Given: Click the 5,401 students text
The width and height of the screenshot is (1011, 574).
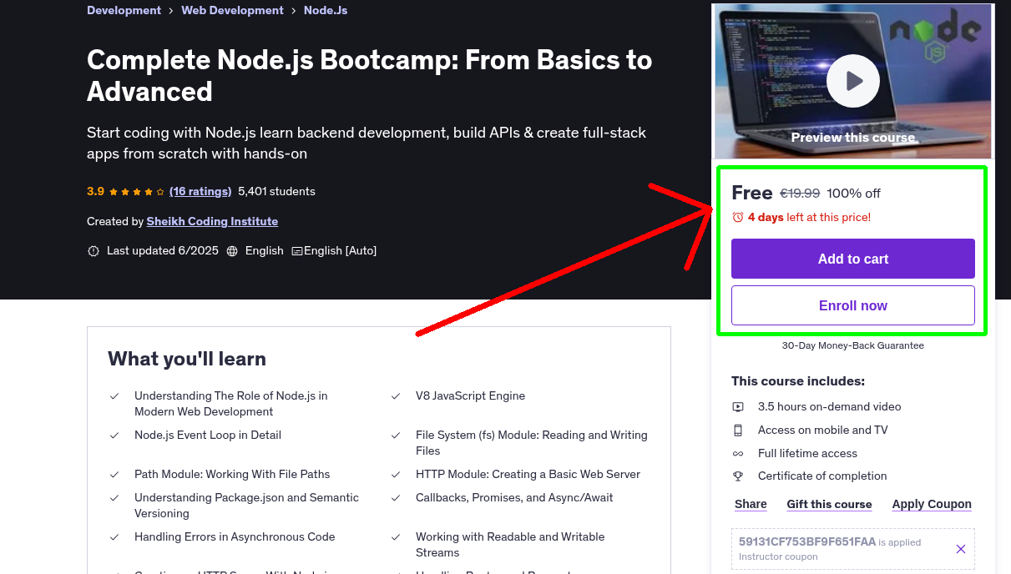Looking at the screenshot, I should pyautogui.click(x=276, y=192).
